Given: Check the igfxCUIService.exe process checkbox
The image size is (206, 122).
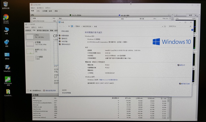Looking at the screenshot, I should coord(31,21).
